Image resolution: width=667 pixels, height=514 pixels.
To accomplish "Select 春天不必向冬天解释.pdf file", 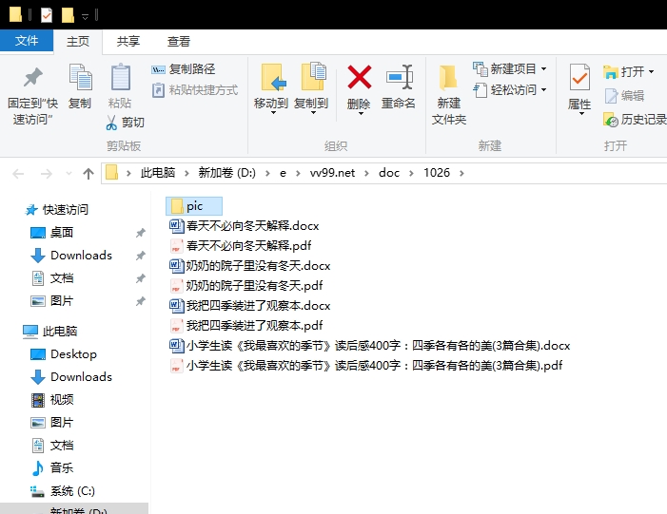I will (x=241, y=245).
